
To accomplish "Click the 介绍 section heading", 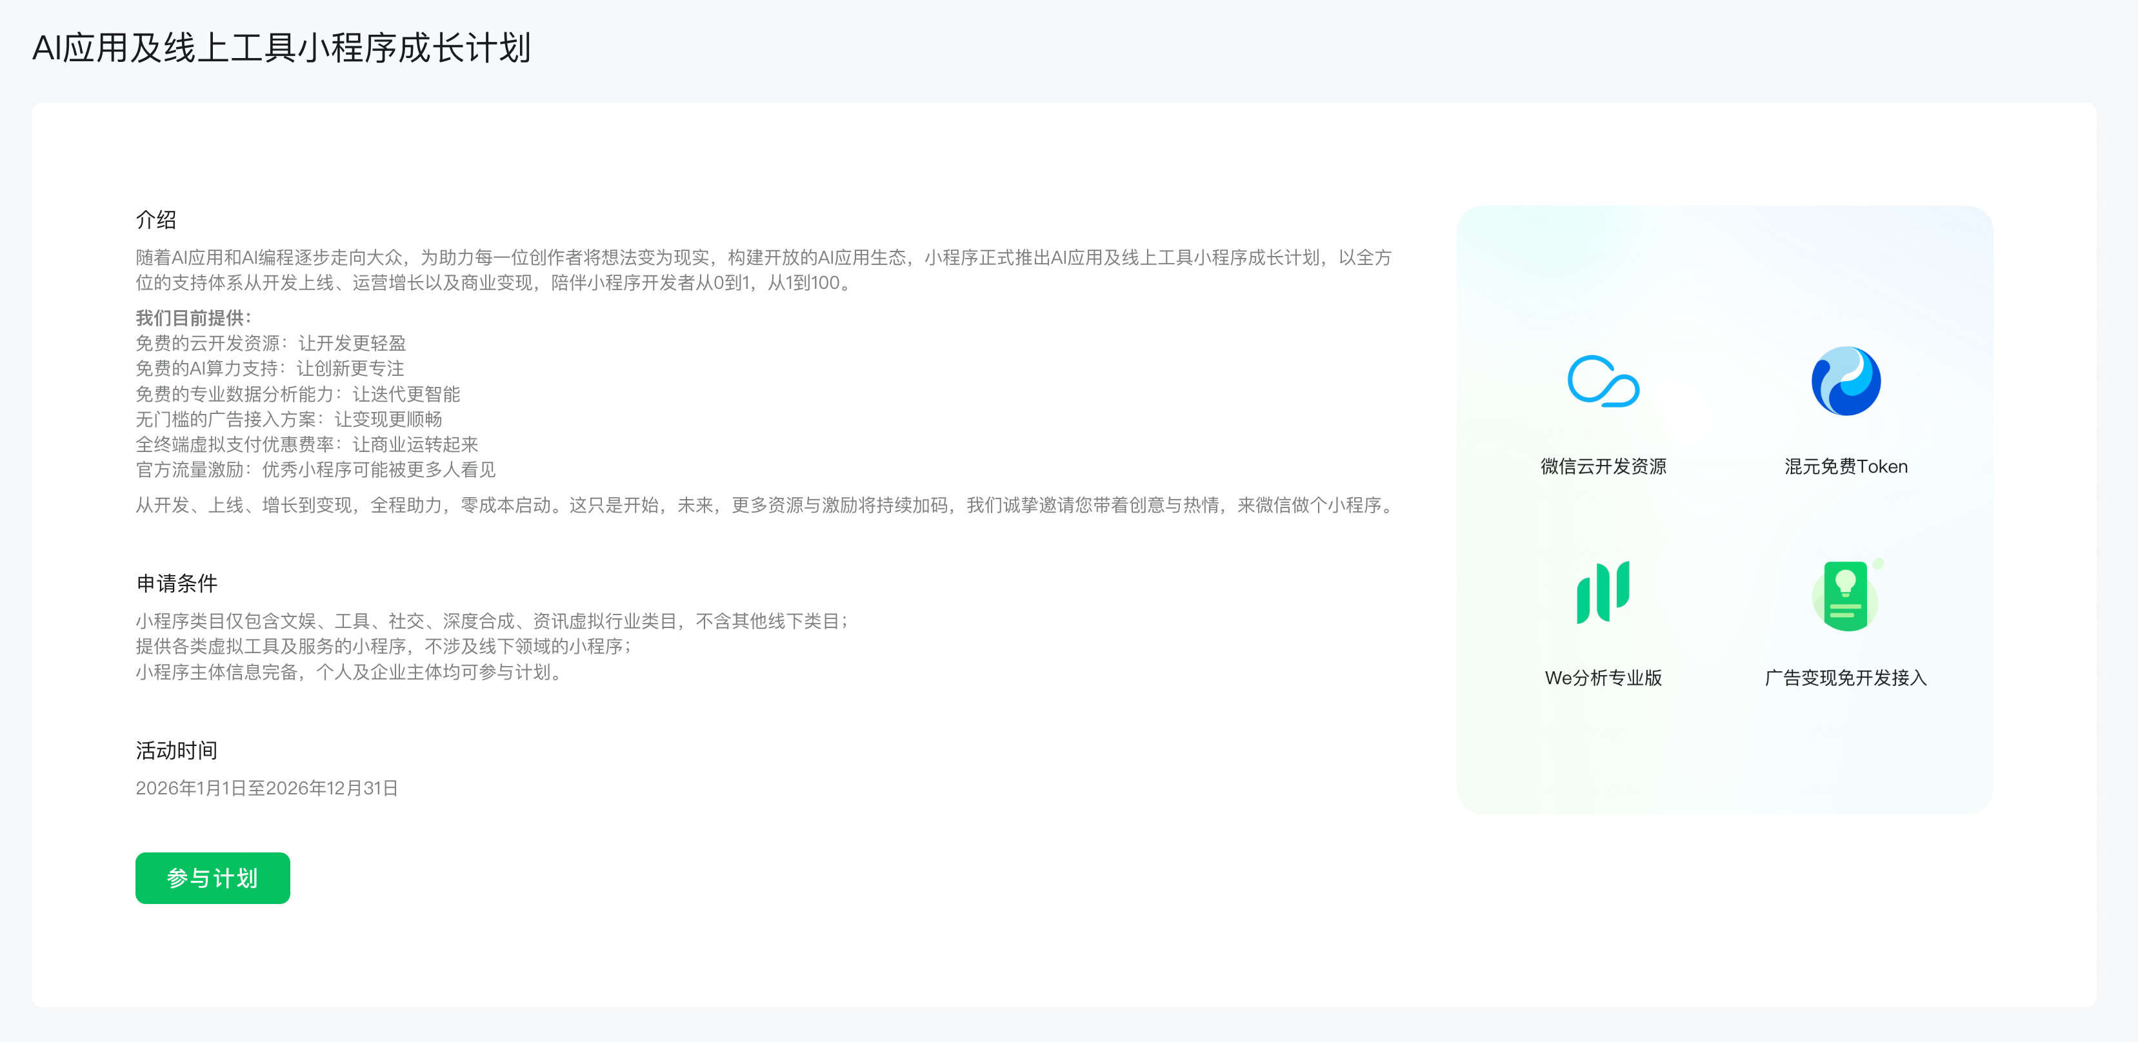I will tap(156, 220).
